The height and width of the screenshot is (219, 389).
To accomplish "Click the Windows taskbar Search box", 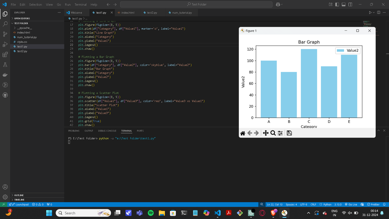I will 84,213.
